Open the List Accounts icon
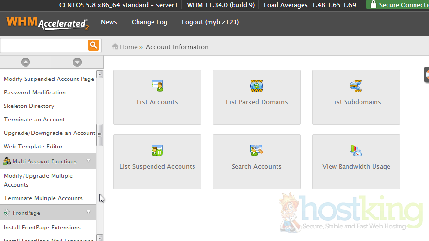429x241 pixels. tap(157, 86)
